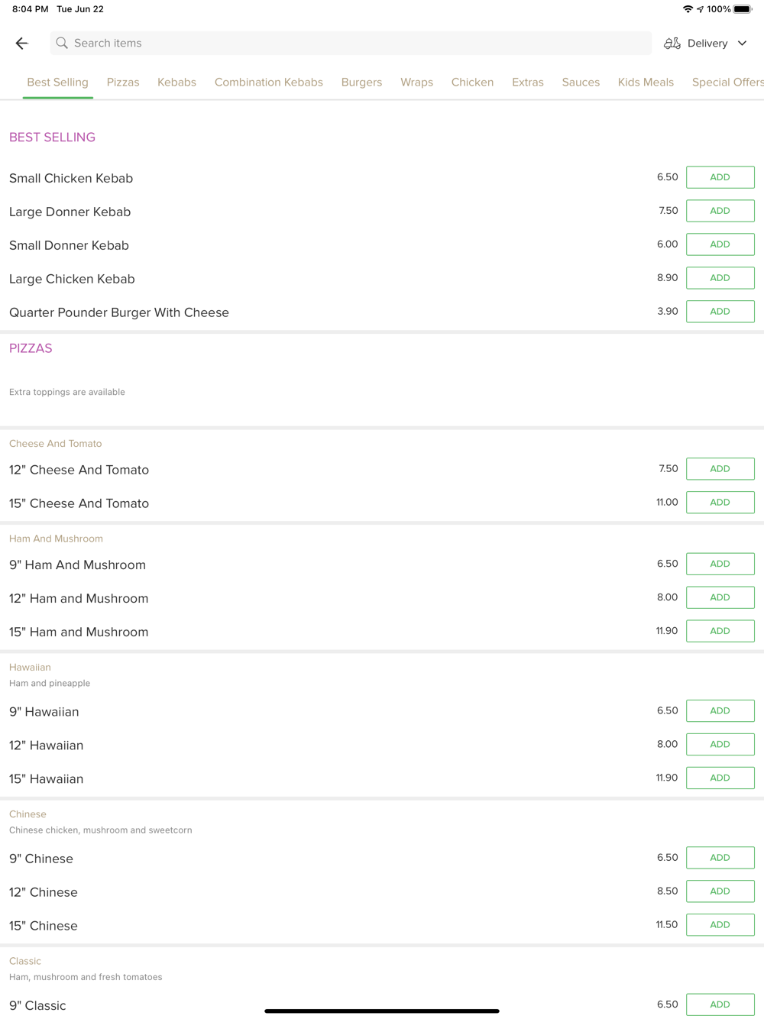The width and height of the screenshot is (764, 1019).
Task: Tap the delivery scooter icon
Action: coord(672,44)
